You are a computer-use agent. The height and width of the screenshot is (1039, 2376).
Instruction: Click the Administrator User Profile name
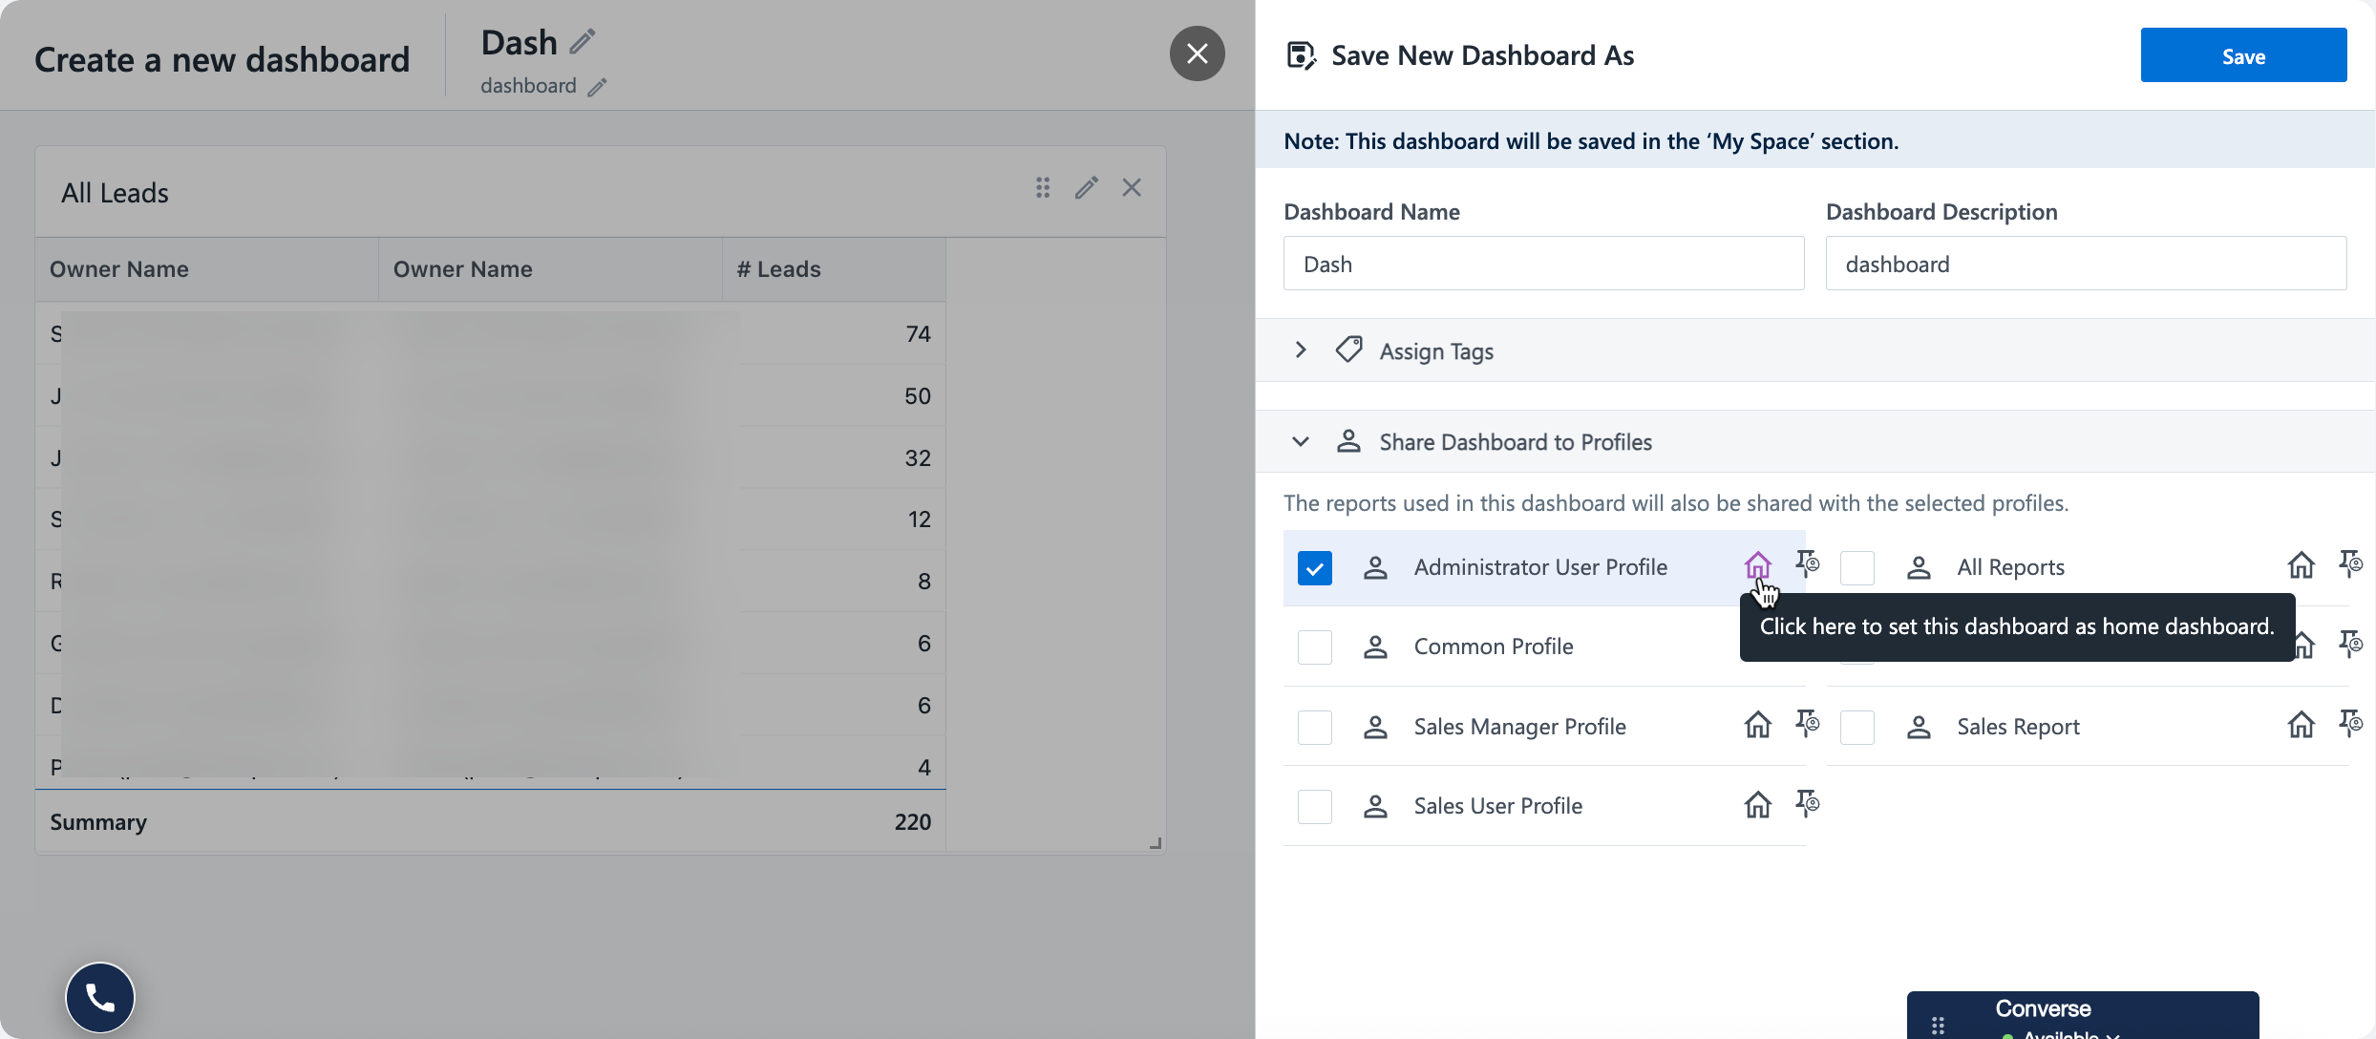pos(1540,567)
